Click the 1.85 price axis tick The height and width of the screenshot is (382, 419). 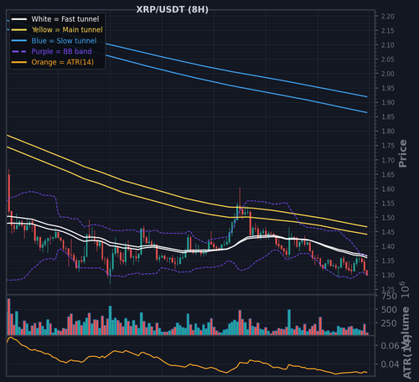[x=388, y=116]
